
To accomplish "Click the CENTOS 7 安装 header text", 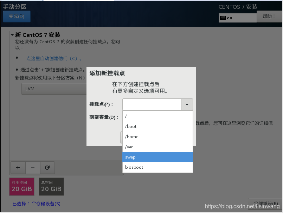I will coord(238,7).
